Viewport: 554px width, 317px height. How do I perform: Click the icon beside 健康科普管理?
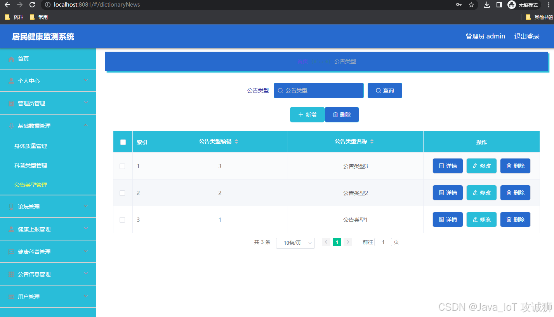[11, 252]
